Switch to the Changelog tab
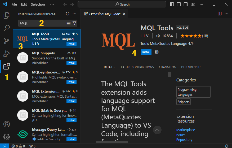The height and width of the screenshot is (148, 232). tap(167, 67)
